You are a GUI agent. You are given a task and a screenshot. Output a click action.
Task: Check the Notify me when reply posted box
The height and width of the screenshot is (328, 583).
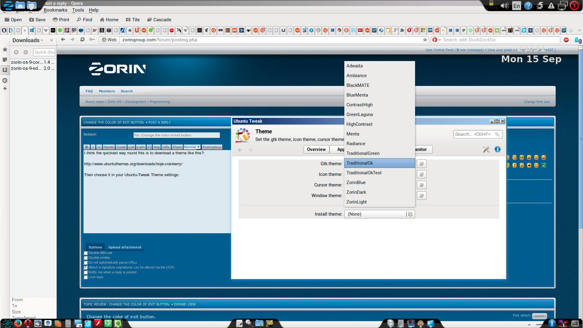coord(86,272)
